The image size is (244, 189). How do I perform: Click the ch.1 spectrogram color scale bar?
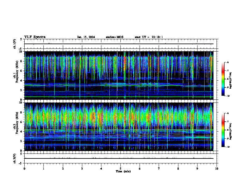point(223,79)
